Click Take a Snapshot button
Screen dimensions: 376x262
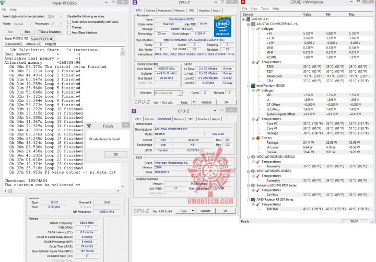pyautogui.click(x=50, y=32)
